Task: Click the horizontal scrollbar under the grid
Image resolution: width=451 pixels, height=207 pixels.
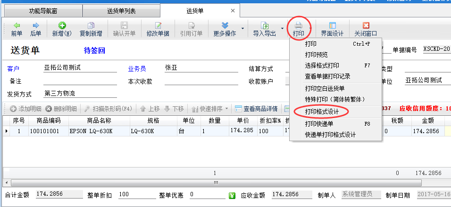Action: 215,183
